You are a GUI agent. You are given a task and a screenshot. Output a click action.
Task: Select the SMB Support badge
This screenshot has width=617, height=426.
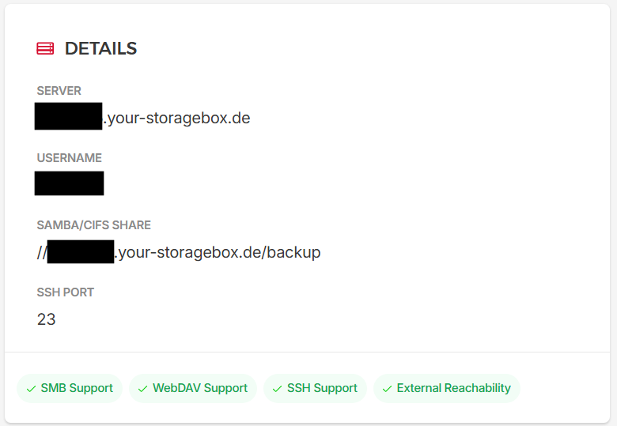click(70, 388)
